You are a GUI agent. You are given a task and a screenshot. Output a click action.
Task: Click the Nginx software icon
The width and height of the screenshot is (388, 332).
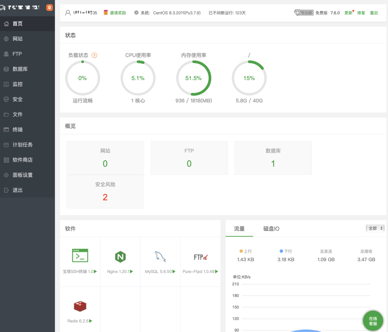120,257
